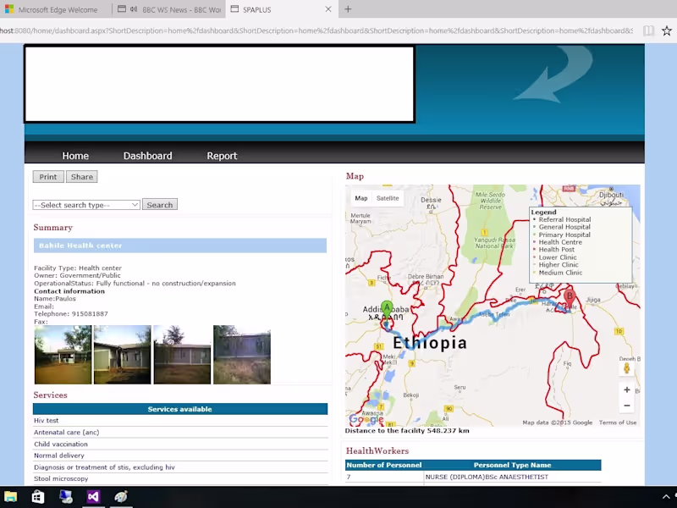Click the network computers taskbar icon
The height and width of the screenshot is (508, 677).
pos(66,497)
